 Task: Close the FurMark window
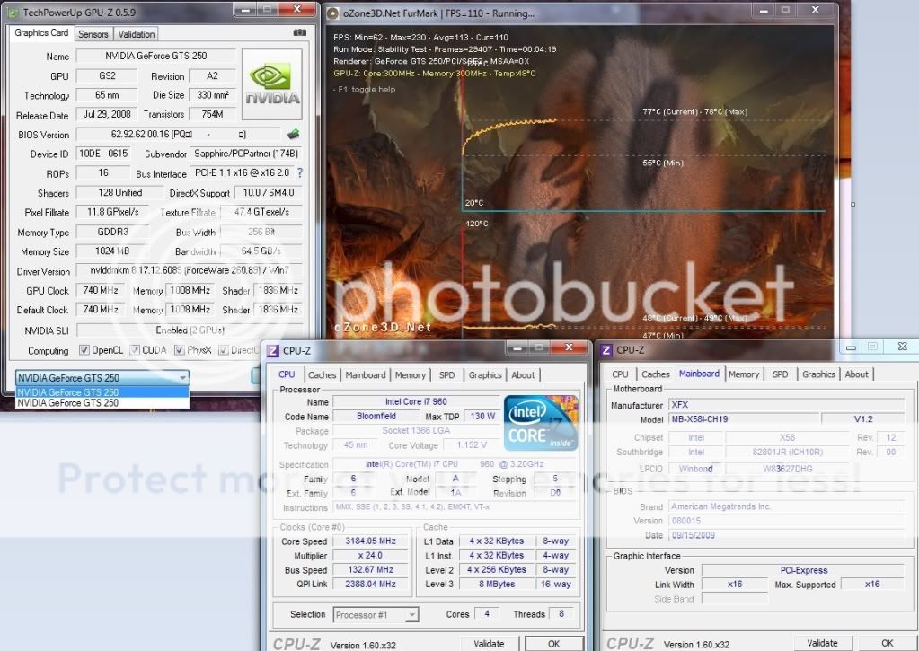816,10
